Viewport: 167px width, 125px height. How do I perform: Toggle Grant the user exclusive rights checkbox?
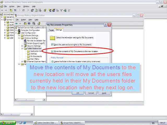pyautogui.click(x=52, y=45)
